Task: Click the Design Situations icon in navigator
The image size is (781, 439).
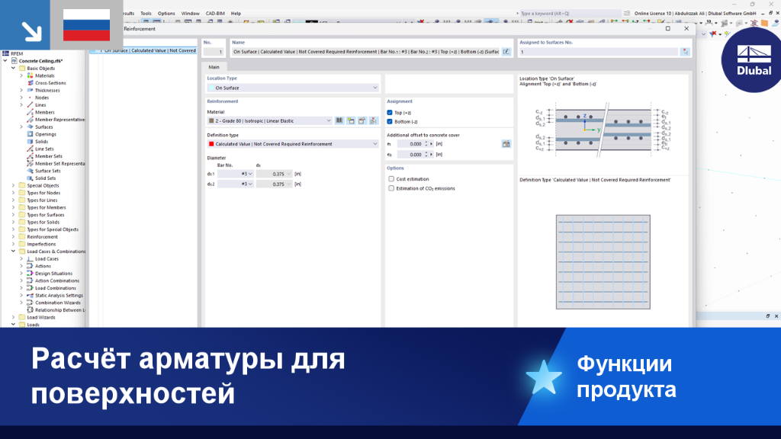Action: [30, 274]
